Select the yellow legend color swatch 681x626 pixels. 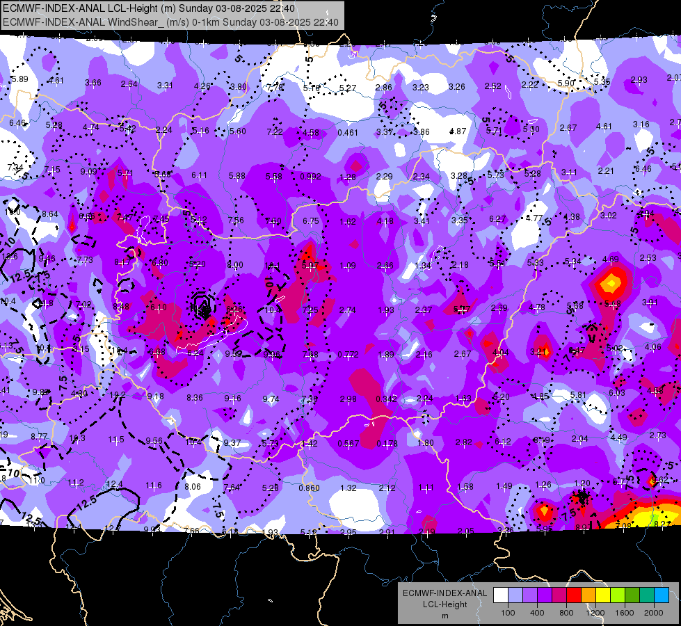[603, 595]
